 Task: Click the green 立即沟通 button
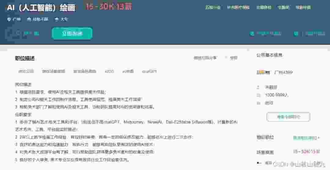(x=72, y=33)
